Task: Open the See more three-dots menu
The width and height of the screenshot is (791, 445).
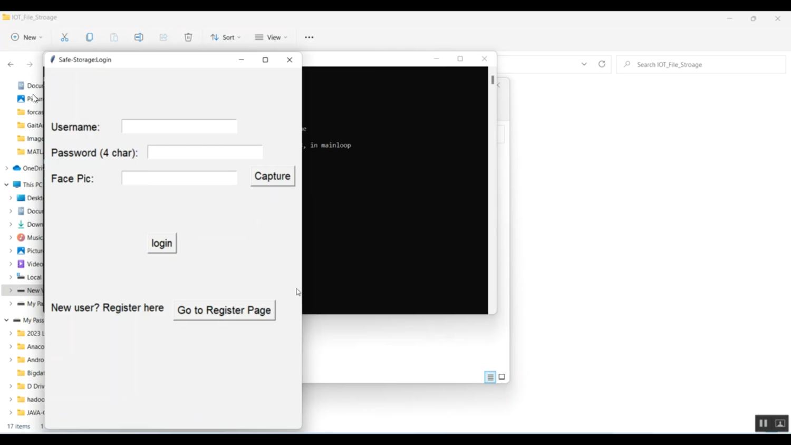Action: point(309,37)
